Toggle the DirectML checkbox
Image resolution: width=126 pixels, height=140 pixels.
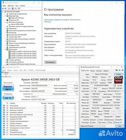point(116,120)
